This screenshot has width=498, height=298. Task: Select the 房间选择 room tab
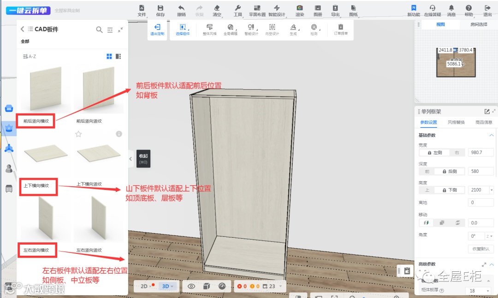tap(479, 24)
